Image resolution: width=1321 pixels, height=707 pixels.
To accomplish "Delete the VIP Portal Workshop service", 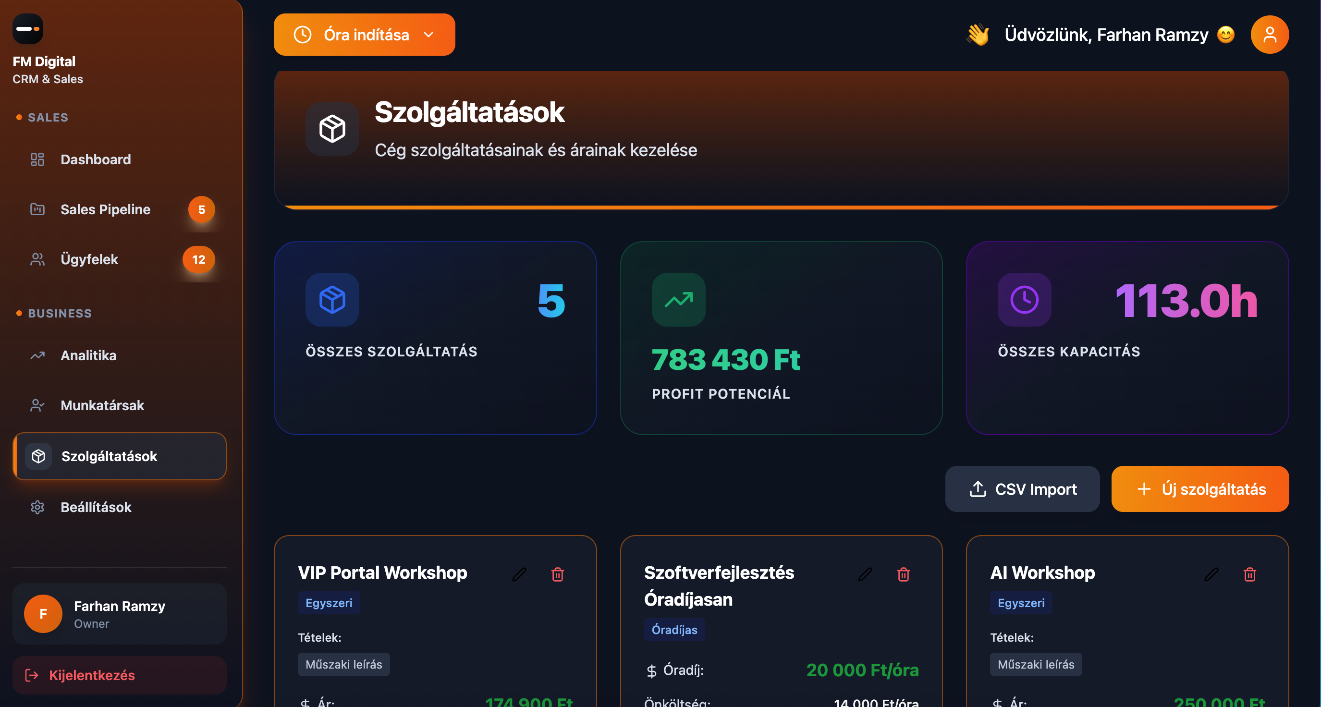I will tap(557, 574).
